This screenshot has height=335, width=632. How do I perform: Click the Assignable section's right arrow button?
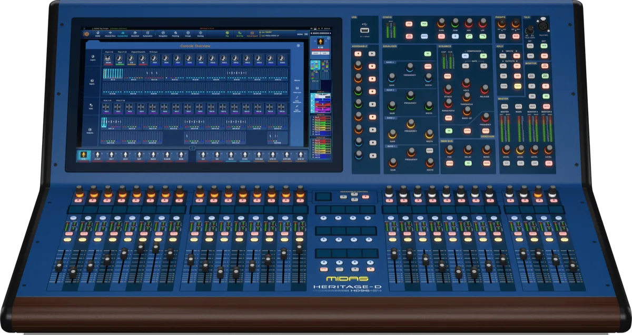point(372,54)
